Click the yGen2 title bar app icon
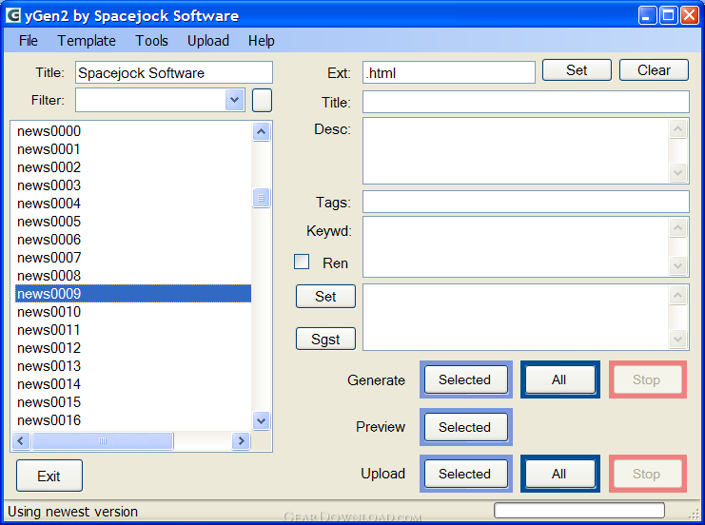Image resolution: width=705 pixels, height=525 pixels. [x=13, y=15]
